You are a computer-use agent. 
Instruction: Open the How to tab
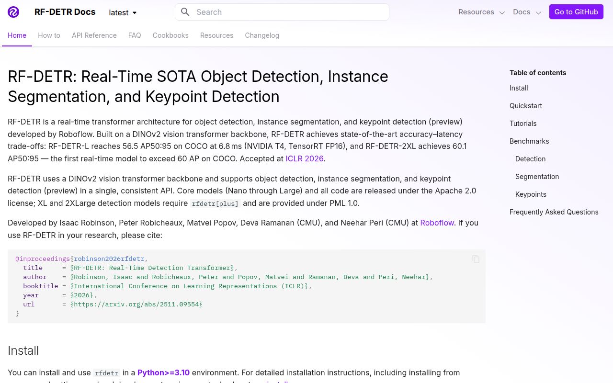click(49, 35)
